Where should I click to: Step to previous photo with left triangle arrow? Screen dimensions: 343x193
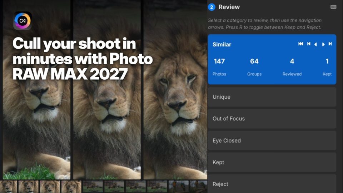[315, 44]
